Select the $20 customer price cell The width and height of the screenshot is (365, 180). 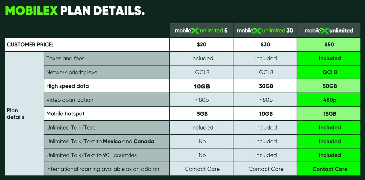tap(202, 45)
